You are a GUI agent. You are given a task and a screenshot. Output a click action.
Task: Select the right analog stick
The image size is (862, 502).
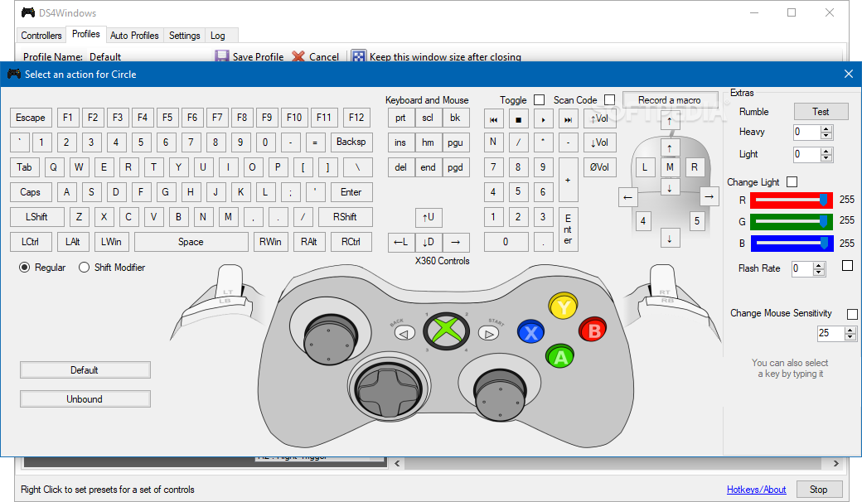[x=500, y=394]
